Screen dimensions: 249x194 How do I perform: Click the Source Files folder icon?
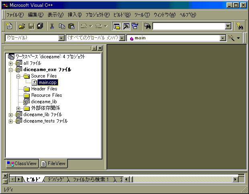point(27,76)
